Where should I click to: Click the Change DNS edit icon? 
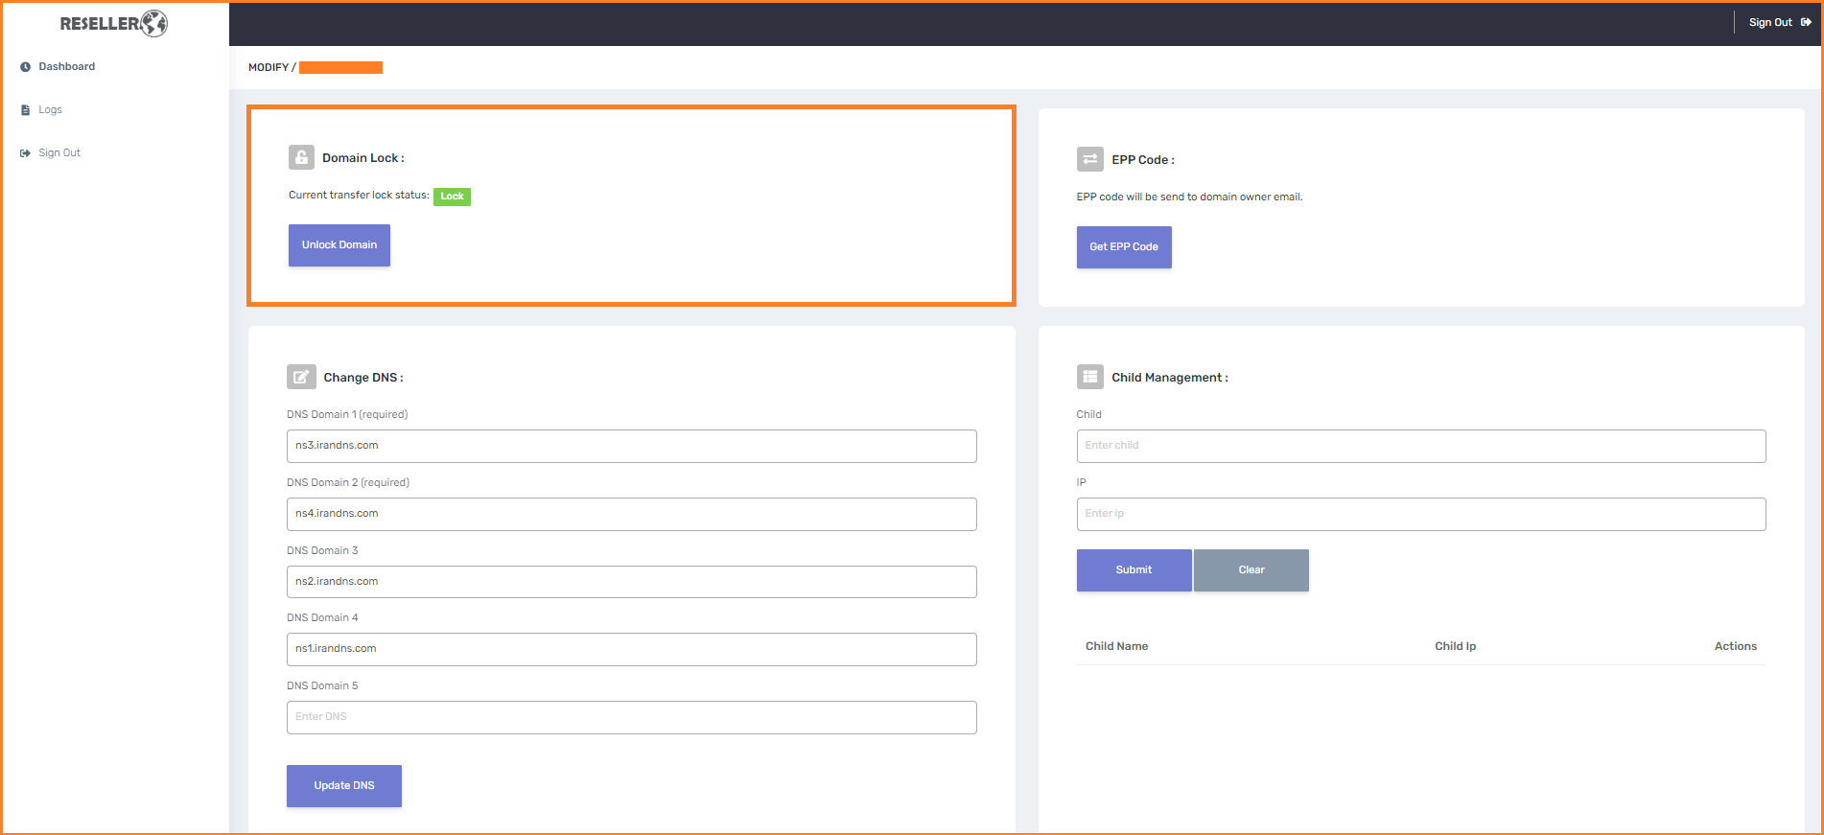click(x=301, y=377)
